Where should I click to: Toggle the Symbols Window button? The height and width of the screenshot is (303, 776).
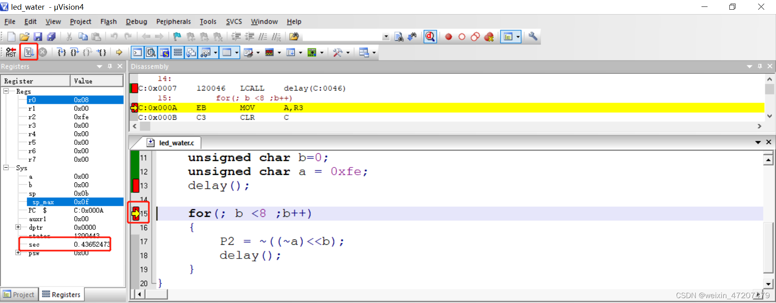tap(164, 52)
